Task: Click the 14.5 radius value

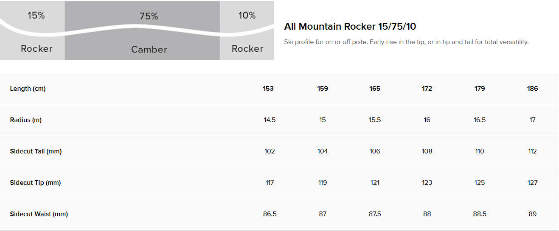Action: click(270, 120)
